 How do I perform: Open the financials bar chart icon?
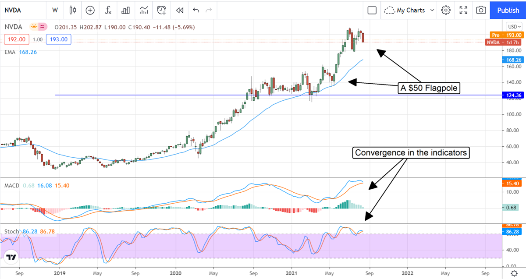[x=126, y=10]
